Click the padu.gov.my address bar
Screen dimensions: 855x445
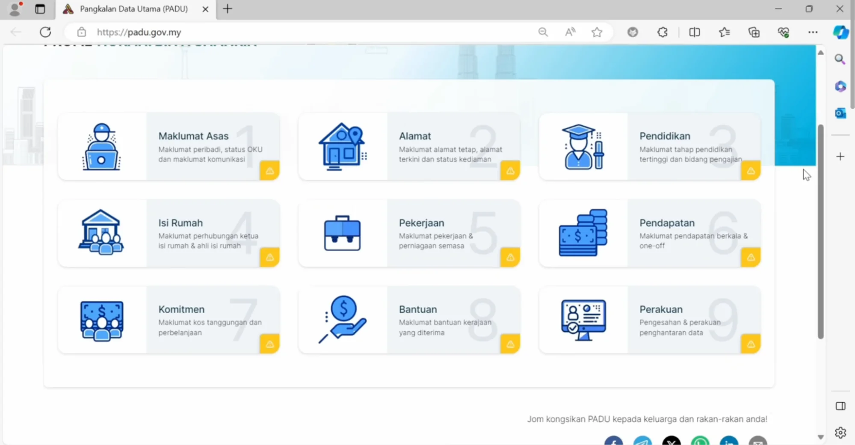299,32
